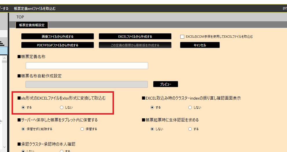This screenshot has height=152, width=287.
Task: Click the 帳票定義名称 text field
Action: (87, 66)
